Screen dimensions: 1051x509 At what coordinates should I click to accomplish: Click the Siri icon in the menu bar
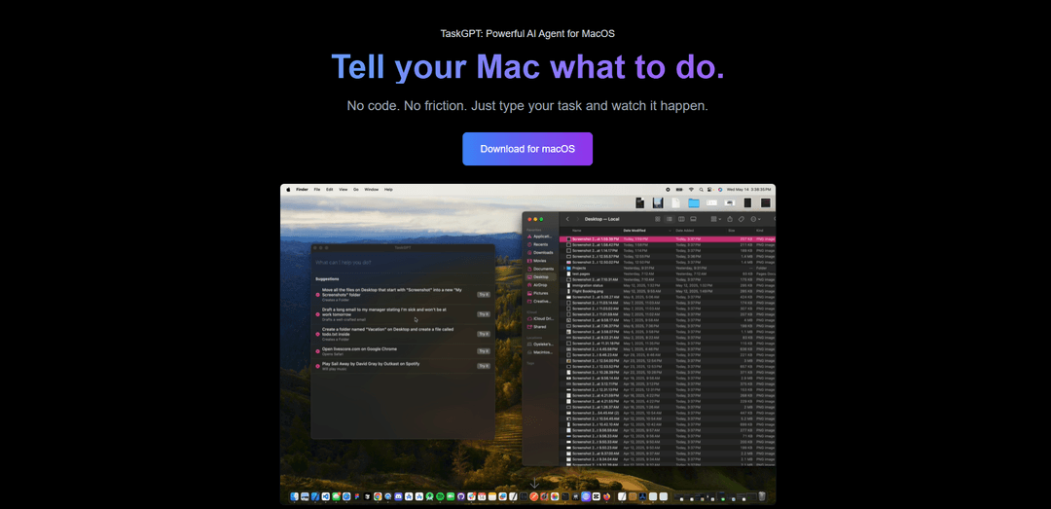point(720,190)
